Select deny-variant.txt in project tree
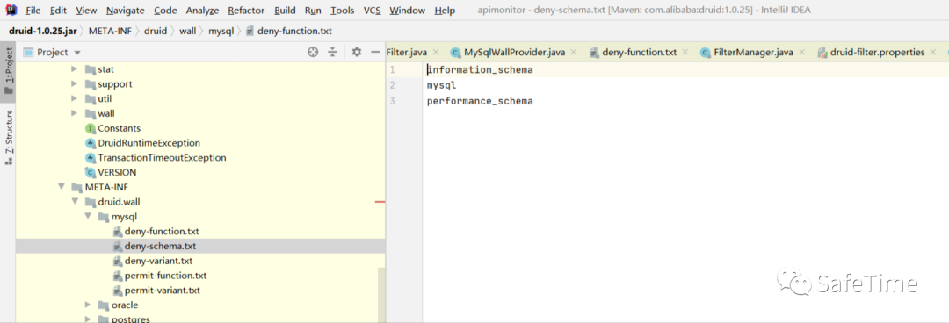The height and width of the screenshot is (323, 949). 158,262
